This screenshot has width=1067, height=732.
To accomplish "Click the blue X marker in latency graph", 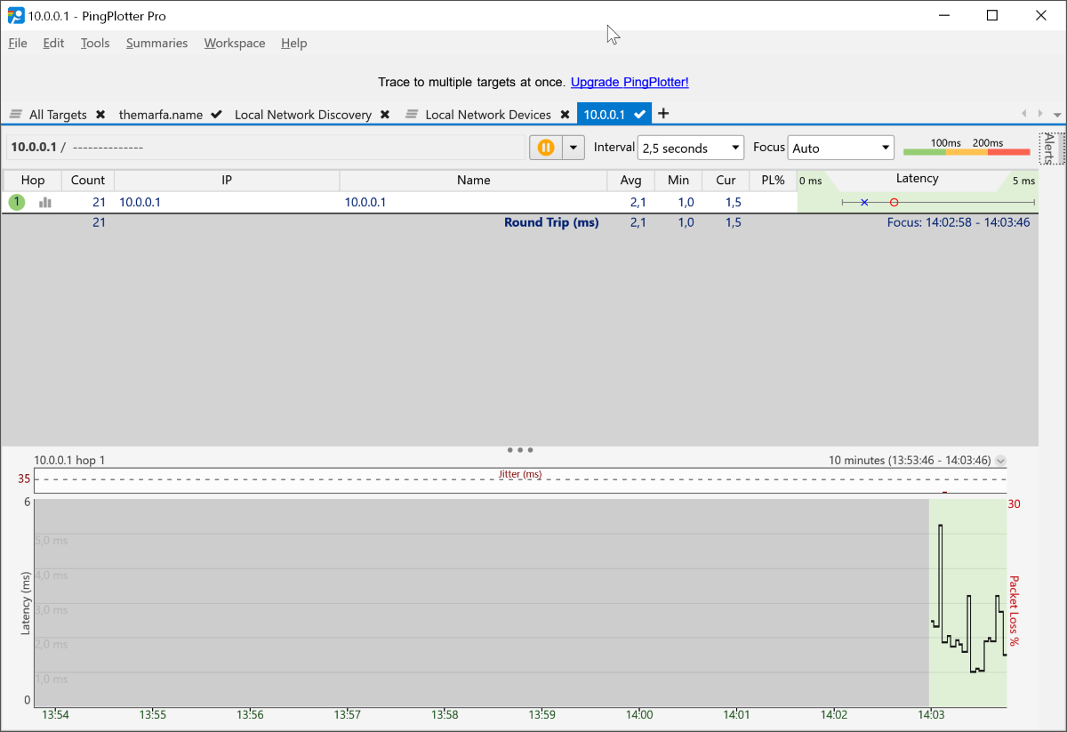I will (864, 203).
